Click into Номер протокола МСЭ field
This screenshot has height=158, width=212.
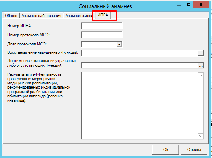coord(101,35)
